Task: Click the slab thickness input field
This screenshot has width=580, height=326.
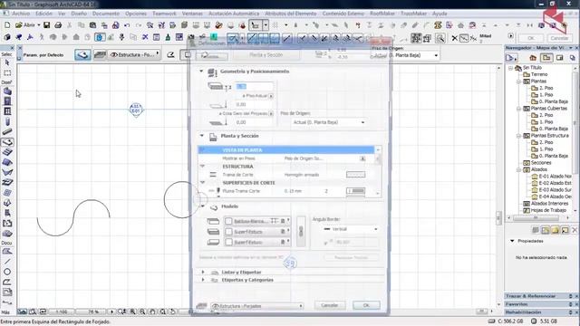Action: (255, 87)
